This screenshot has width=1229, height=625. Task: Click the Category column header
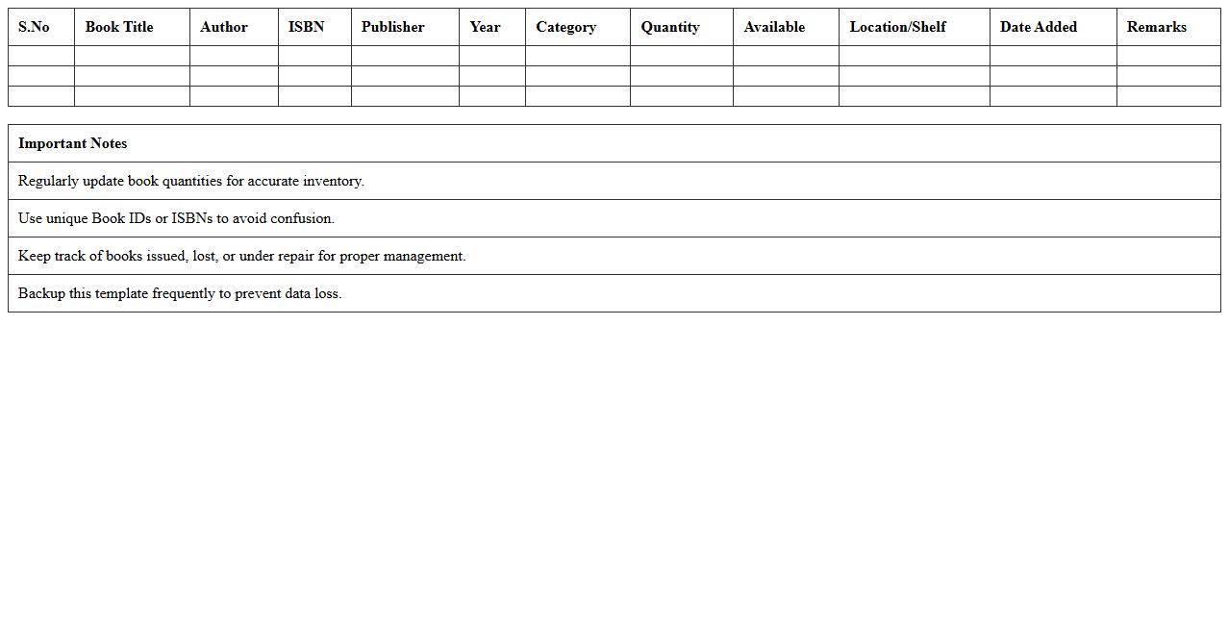(x=565, y=27)
